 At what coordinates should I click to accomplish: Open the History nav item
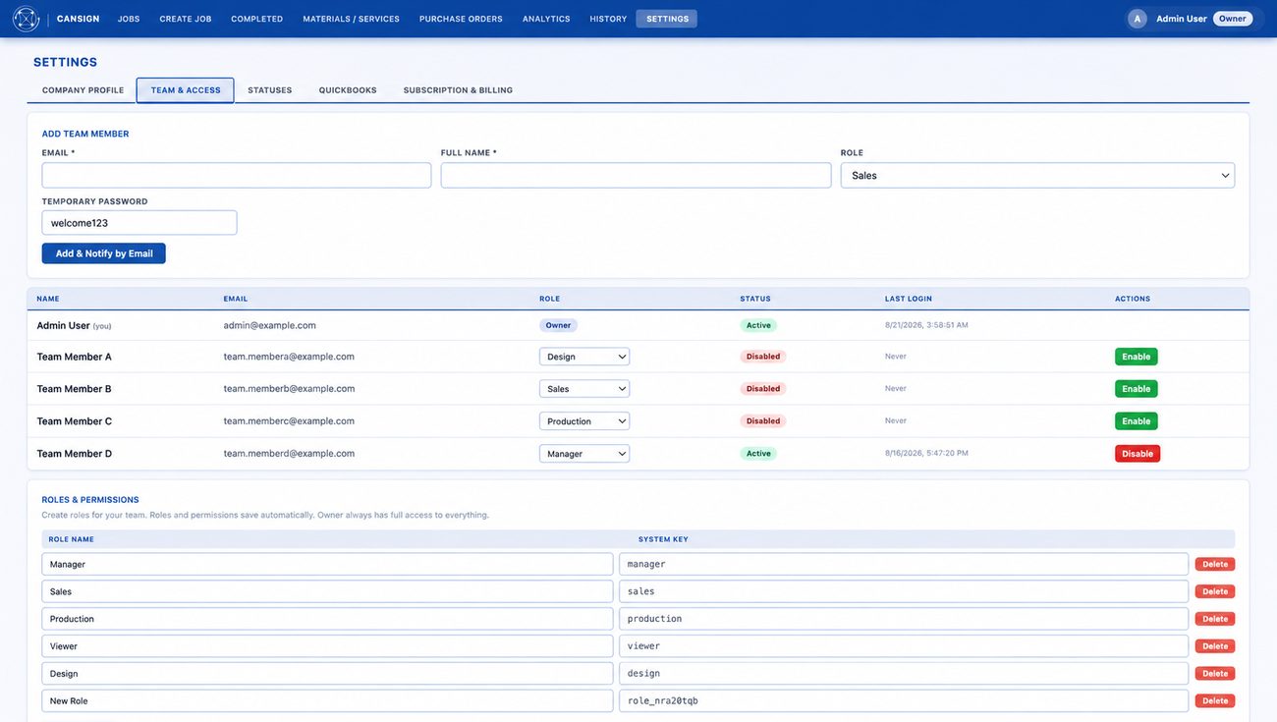pos(608,19)
